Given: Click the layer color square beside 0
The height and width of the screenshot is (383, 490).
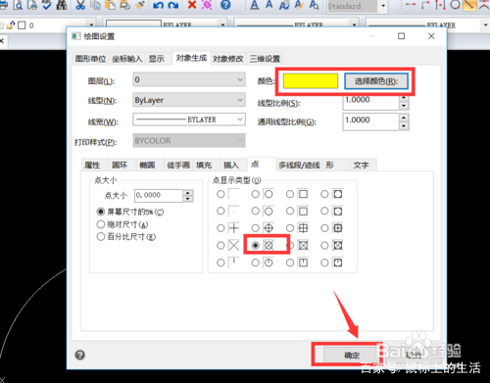Looking at the screenshot, I should pos(22,25).
